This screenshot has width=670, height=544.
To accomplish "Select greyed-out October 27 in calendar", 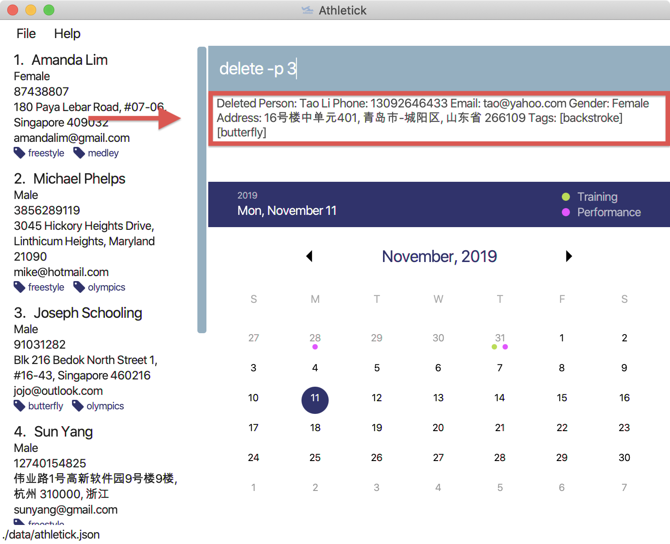I will pyautogui.click(x=254, y=338).
